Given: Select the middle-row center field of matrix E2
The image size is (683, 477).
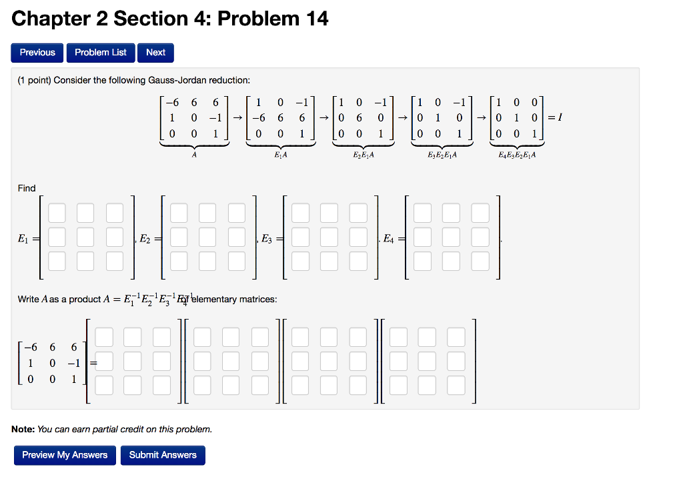Looking at the screenshot, I should 207,236.
